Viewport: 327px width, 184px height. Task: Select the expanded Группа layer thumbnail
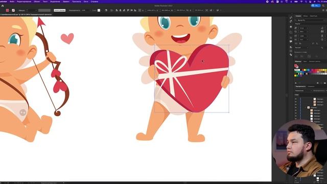[x=309, y=108]
